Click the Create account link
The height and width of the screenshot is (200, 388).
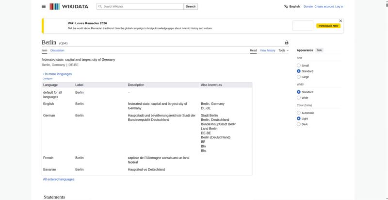point(324,6)
